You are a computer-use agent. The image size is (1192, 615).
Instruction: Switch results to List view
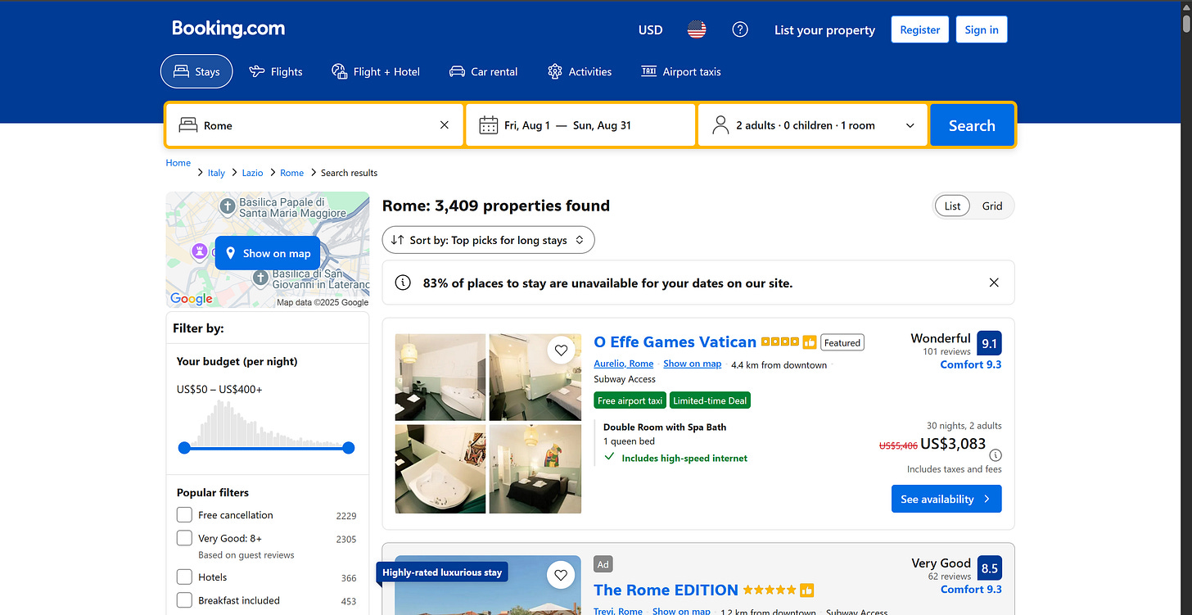point(952,206)
